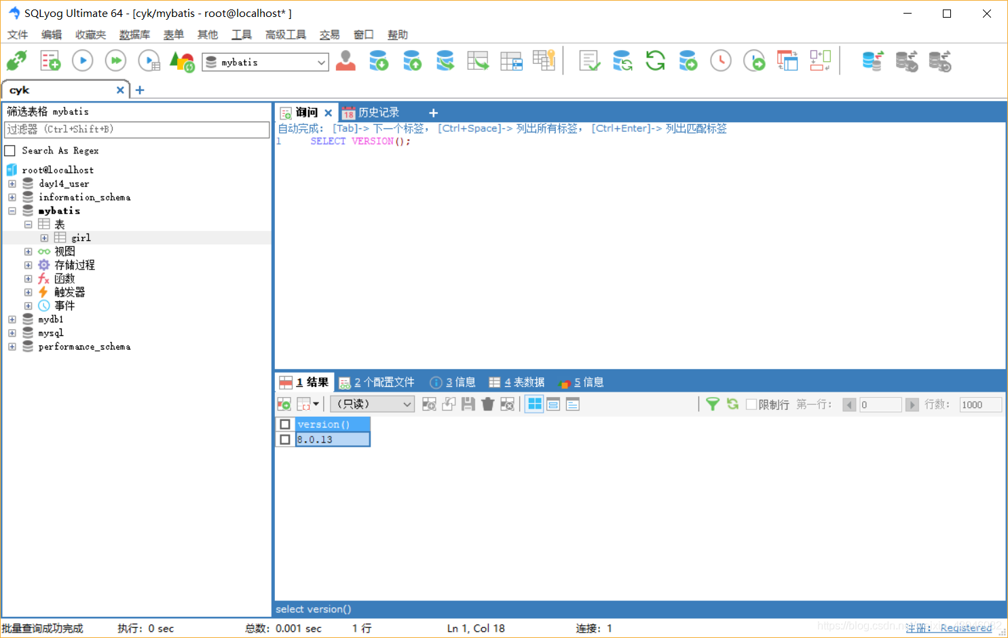
Task: Switch to the 2 个配置文件 tab
Action: (x=377, y=383)
